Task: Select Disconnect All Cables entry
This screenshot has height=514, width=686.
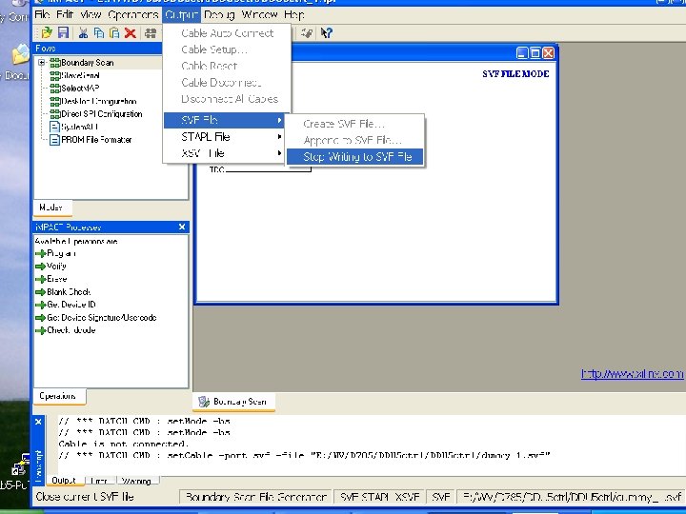Action: (227, 99)
